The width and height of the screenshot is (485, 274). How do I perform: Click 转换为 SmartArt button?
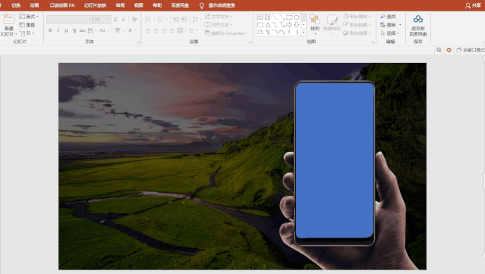point(226,33)
